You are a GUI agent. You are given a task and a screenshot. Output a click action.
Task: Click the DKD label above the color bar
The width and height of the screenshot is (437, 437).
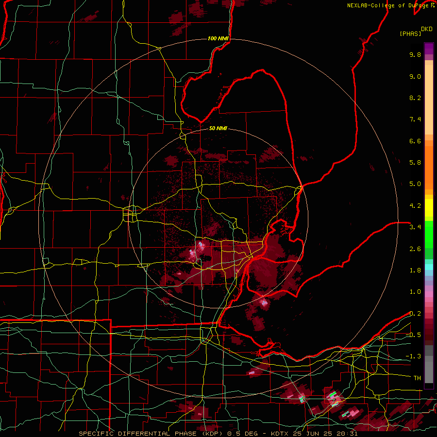pos(427,29)
